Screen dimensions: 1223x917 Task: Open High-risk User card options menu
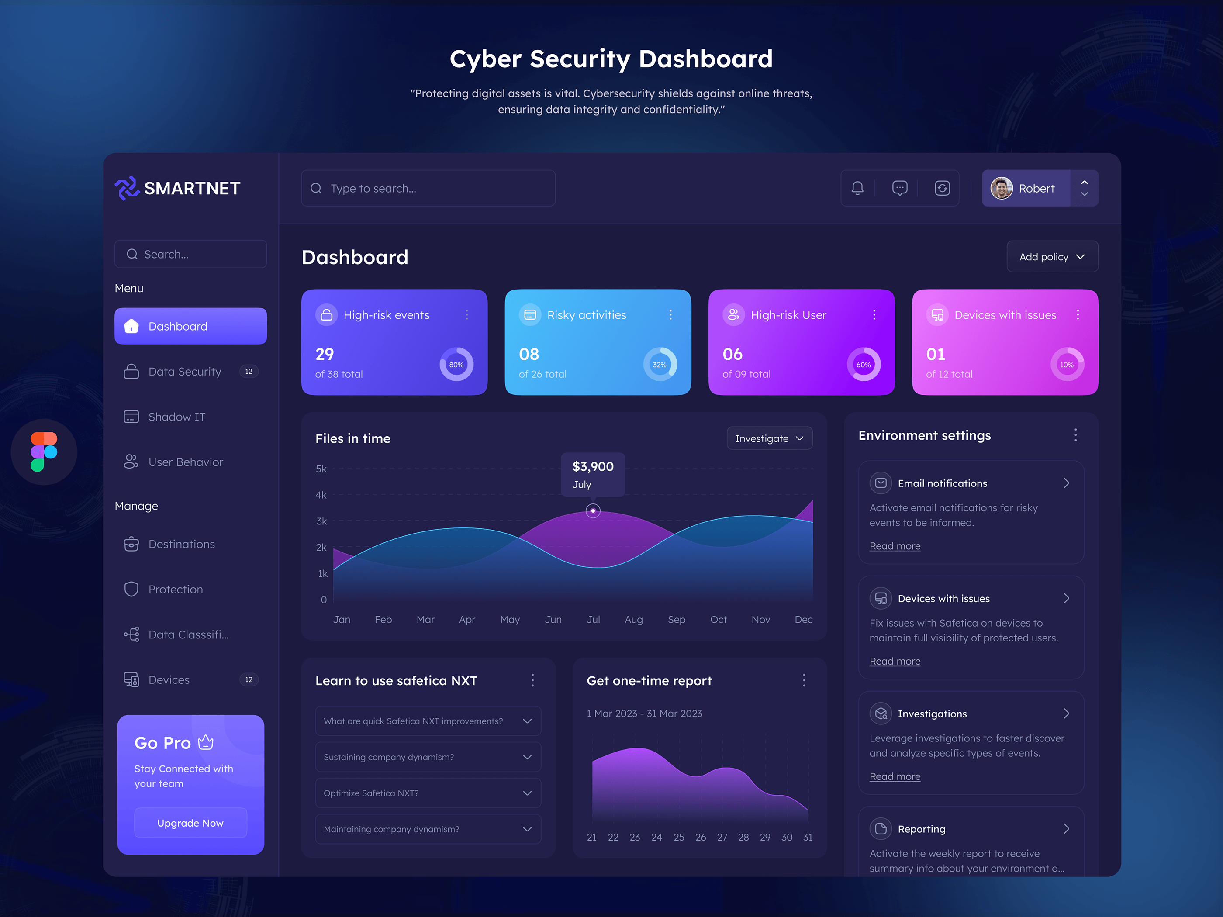tap(874, 314)
